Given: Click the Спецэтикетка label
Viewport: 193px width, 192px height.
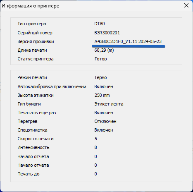Looking at the screenshot, I should pyautogui.click(x=32, y=130).
